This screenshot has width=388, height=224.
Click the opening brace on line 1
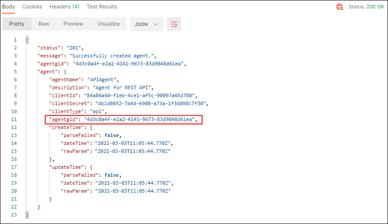tap(27, 40)
